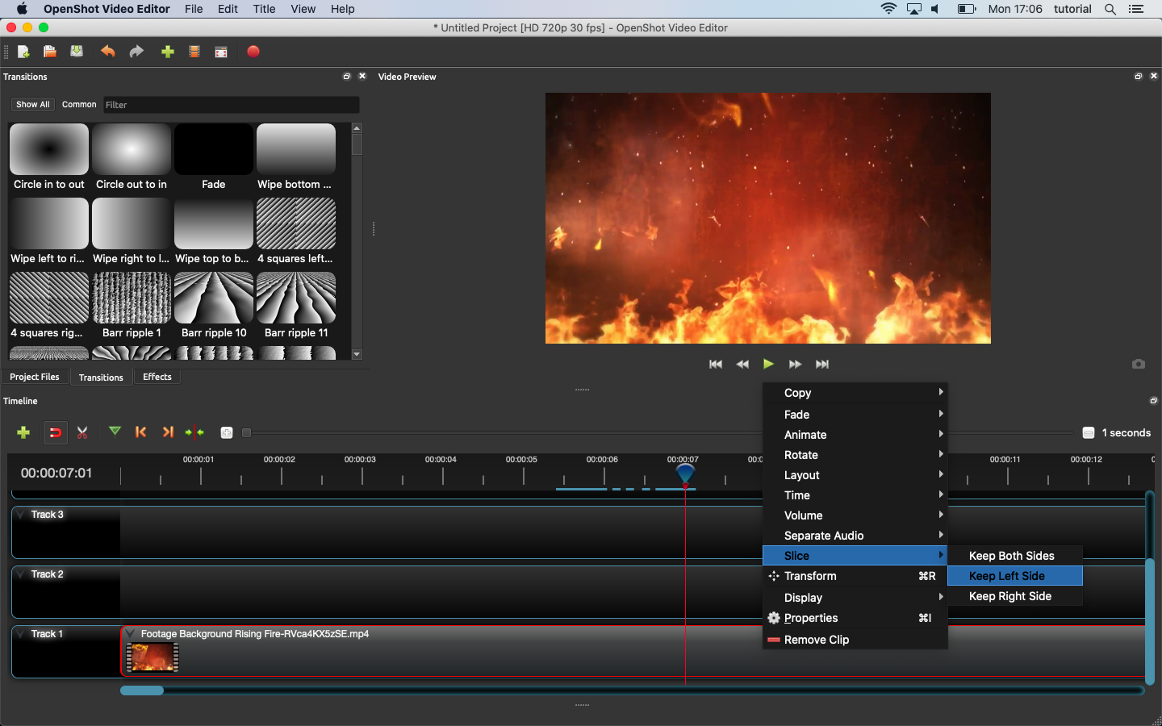
Task: Open the fire clip's dropdown arrow
Action: click(x=130, y=634)
